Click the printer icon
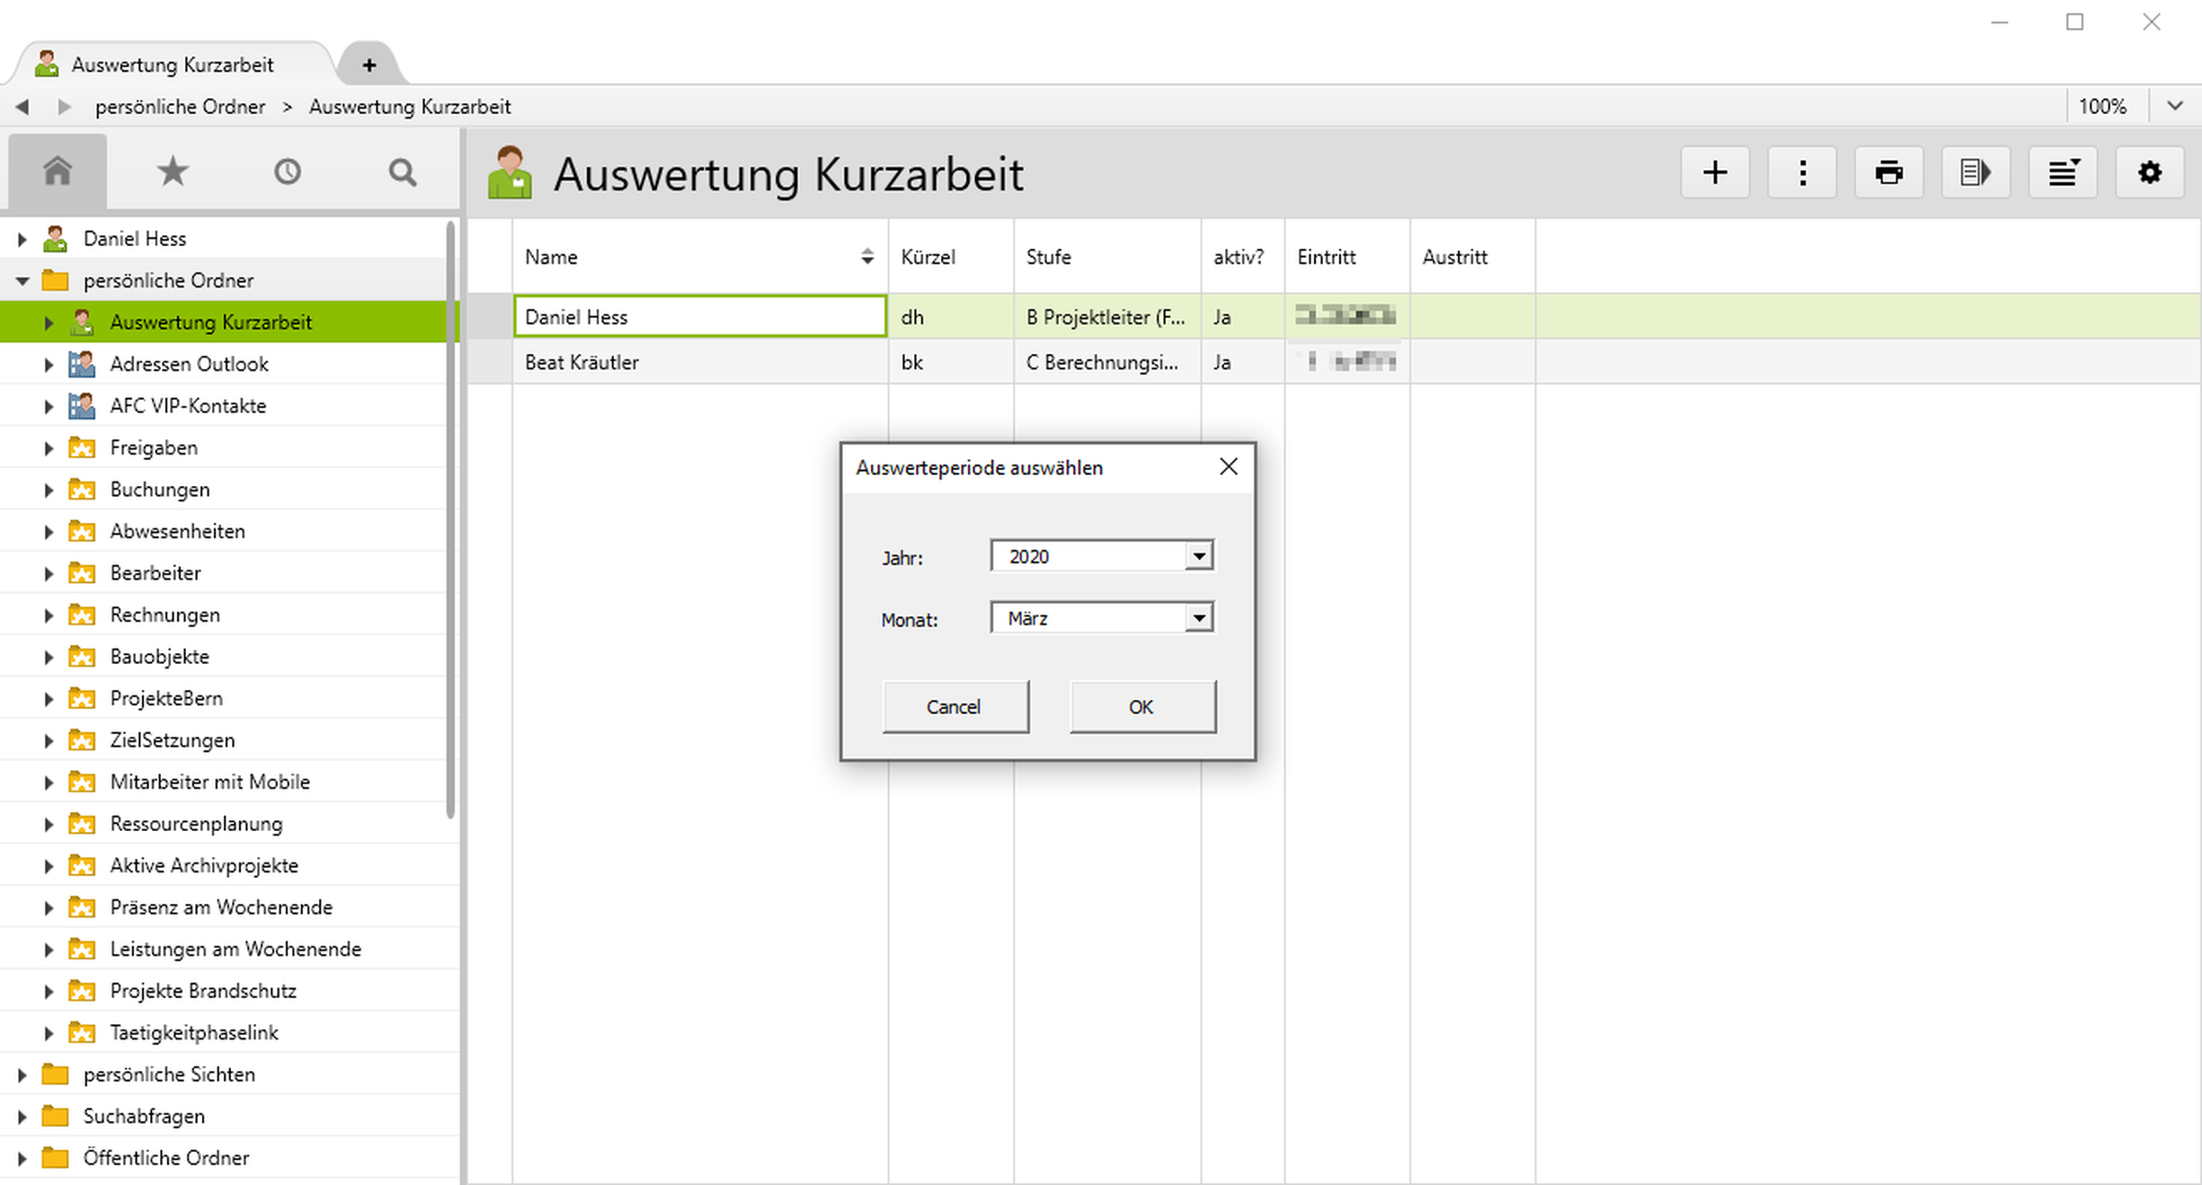This screenshot has width=2202, height=1185. tap(1889, 172)
